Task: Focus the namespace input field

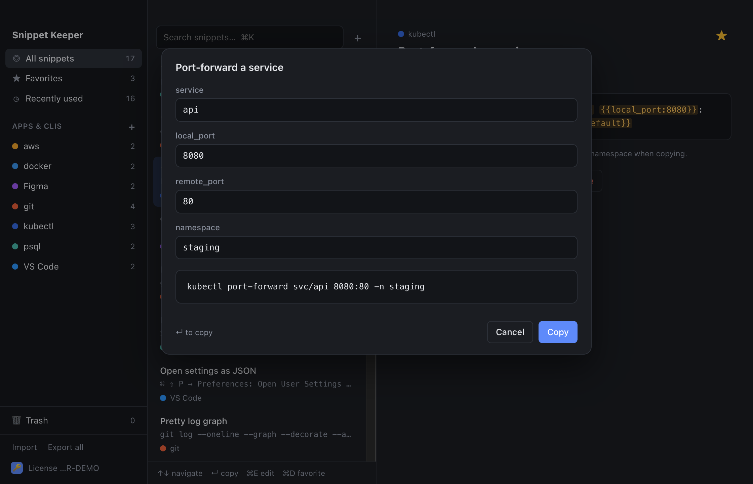Action: (376, 248)
